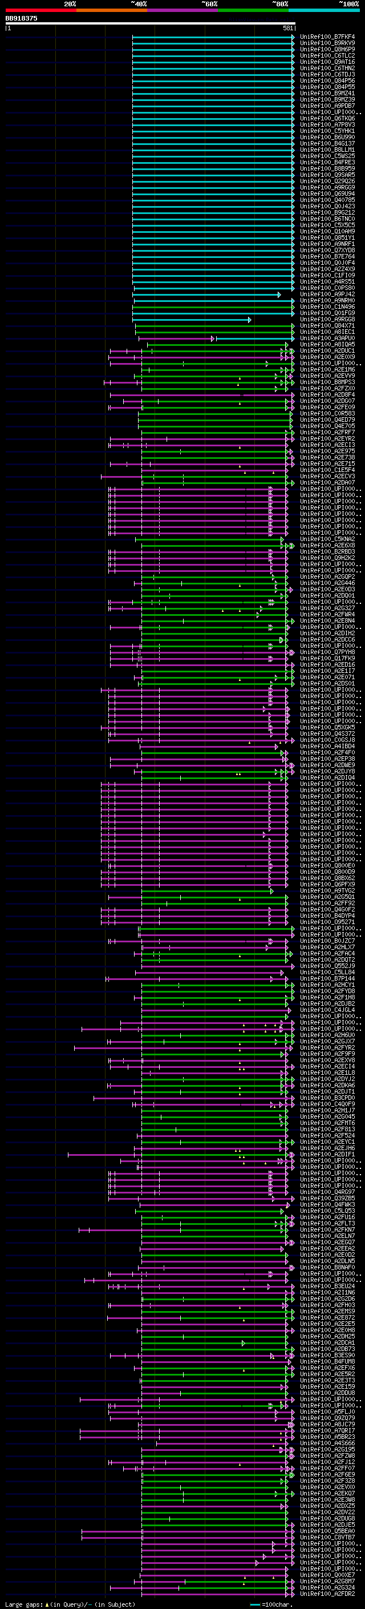This screenshot has width=365, height=1609.
Task: Click the label UniRef100_Q6TKQ6
Action: 327,118
